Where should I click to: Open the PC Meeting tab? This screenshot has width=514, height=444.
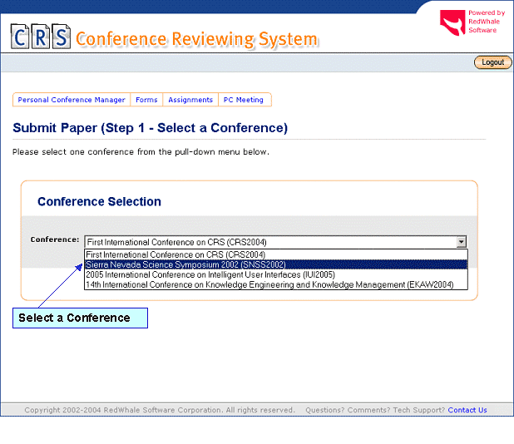(243, 100)
